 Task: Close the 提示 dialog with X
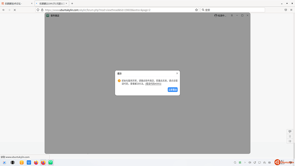pos(177,74)
